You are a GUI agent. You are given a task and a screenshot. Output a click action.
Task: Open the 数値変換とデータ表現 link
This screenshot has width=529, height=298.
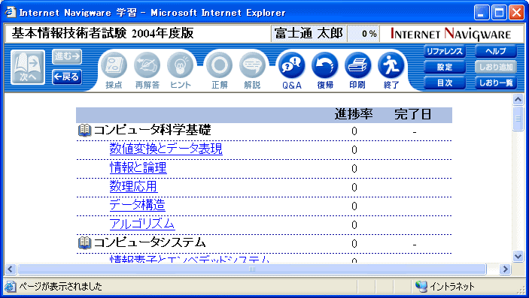point(166,149)
